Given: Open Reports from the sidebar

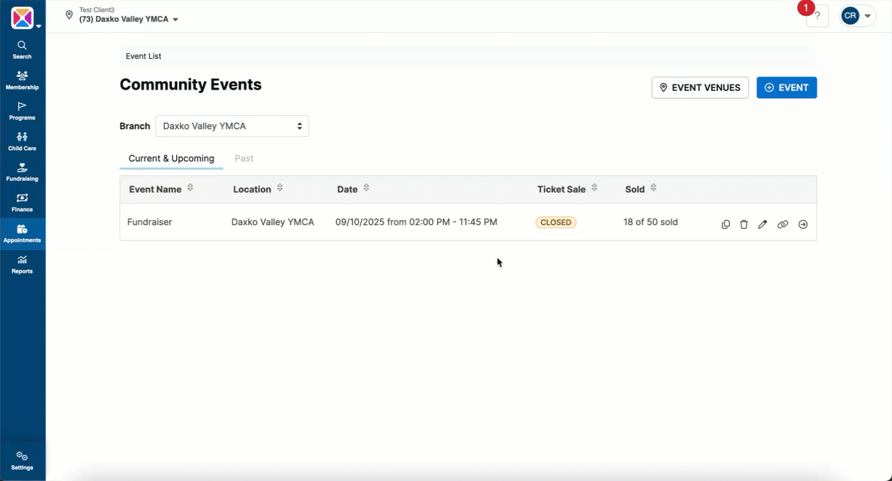Looking at the screenshot, I should pyautogui.click(x=22, y=265).
